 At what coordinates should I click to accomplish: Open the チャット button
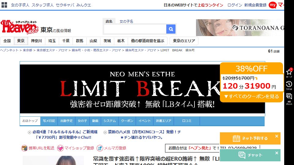click(x=250, y=155)
